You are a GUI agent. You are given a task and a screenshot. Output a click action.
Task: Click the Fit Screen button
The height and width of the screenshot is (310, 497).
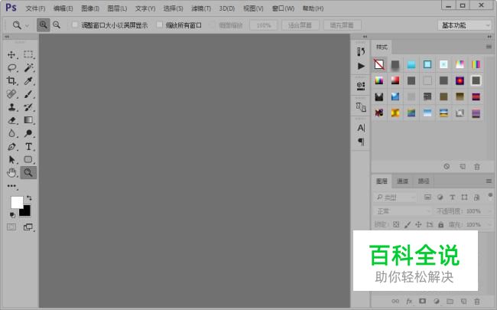pyautogui.click(x=300, y=25)
